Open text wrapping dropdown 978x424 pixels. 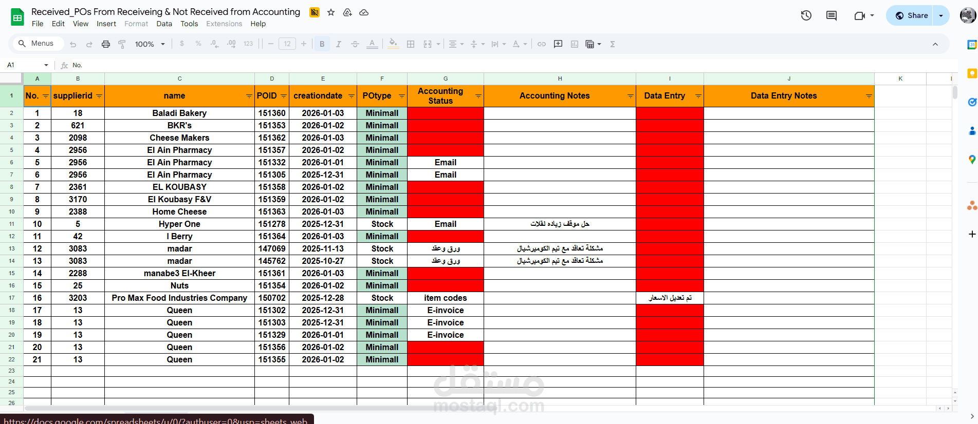tap(499, 44)
